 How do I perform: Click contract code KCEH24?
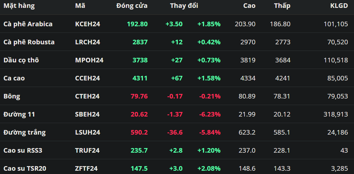click(x=87, y=24)
